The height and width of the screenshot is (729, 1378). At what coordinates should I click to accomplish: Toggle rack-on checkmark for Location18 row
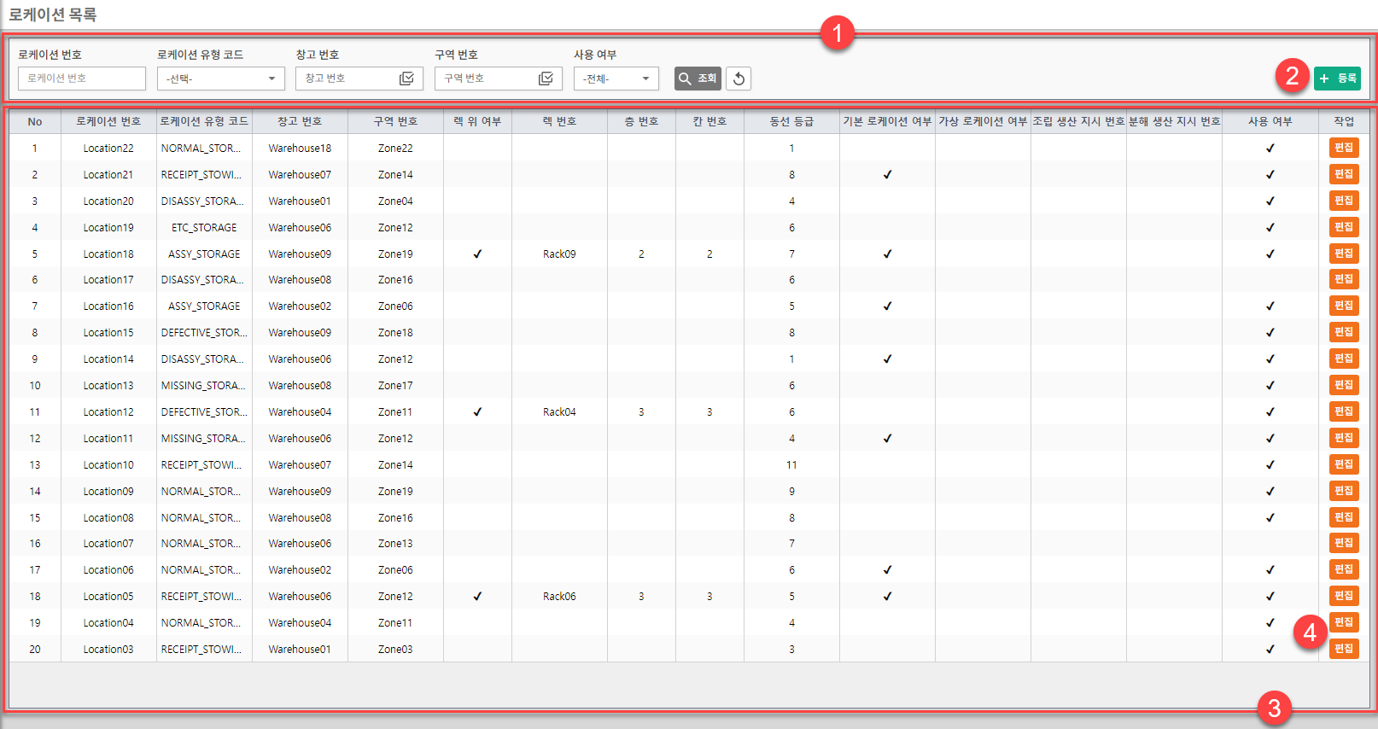point(477,254)
